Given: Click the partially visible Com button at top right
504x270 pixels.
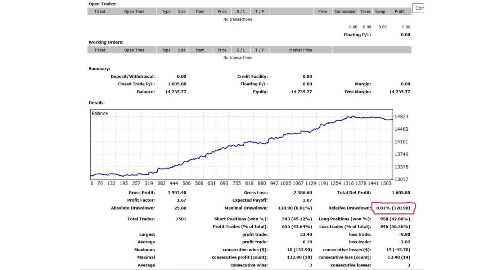Looking at the screenshot, I should [x=419, y=8].
